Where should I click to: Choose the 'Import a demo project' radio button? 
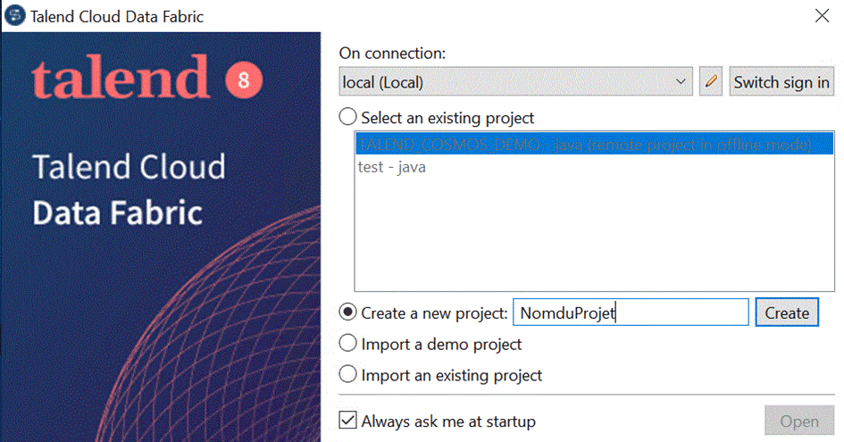(x=347, y=344)
